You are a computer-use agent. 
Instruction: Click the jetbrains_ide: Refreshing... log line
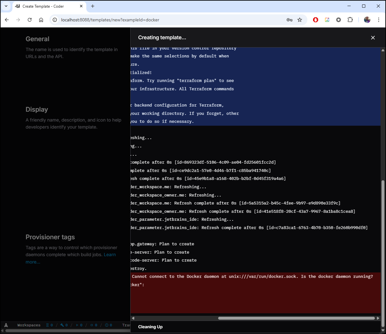(x=182, y=219)
